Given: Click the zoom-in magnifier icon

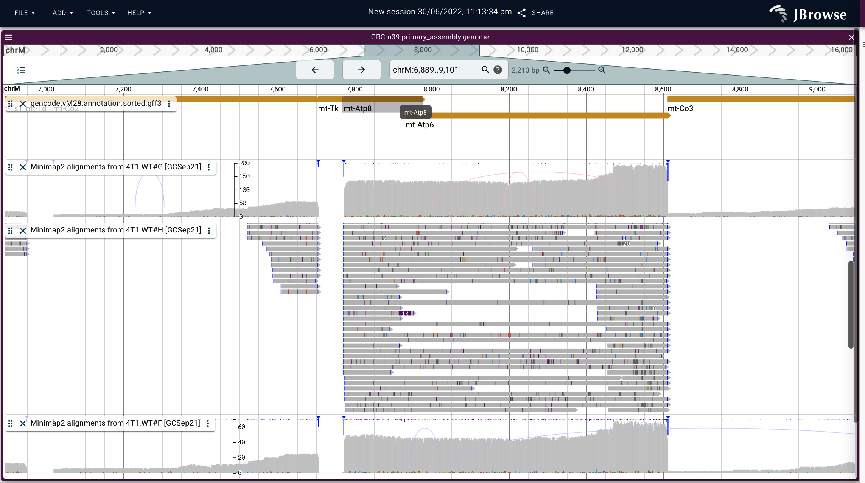Looking at the screenshot, I should (x=602, y=70).
